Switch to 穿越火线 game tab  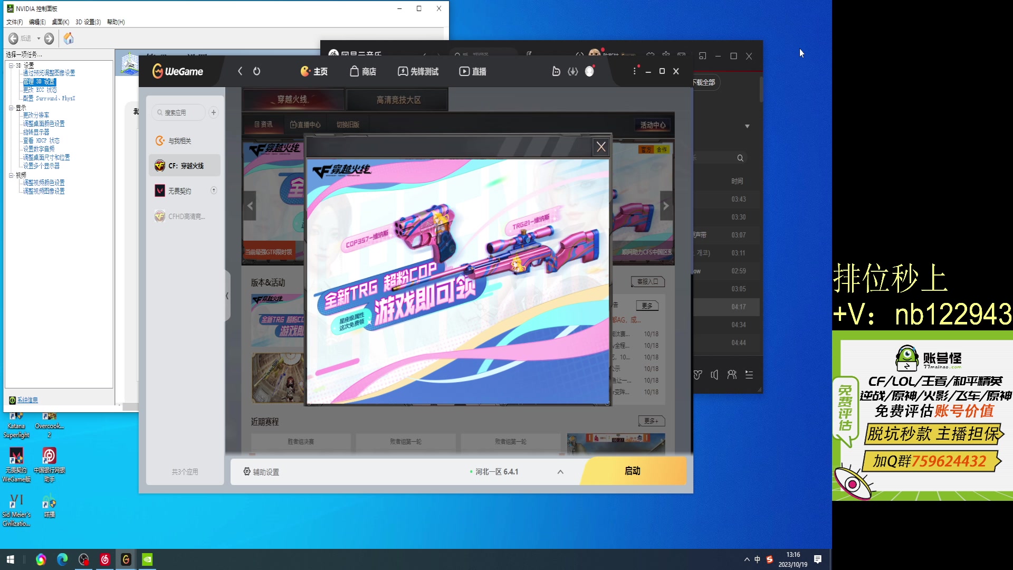pos(293,100)
